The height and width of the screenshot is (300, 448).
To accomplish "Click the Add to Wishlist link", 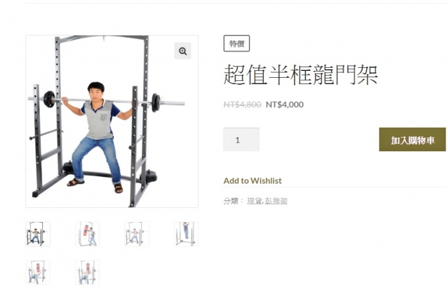I will pyautogui.click(x=253, y=181).
